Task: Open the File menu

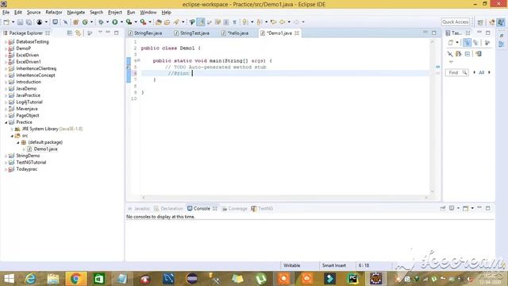Action: (6, 13)
